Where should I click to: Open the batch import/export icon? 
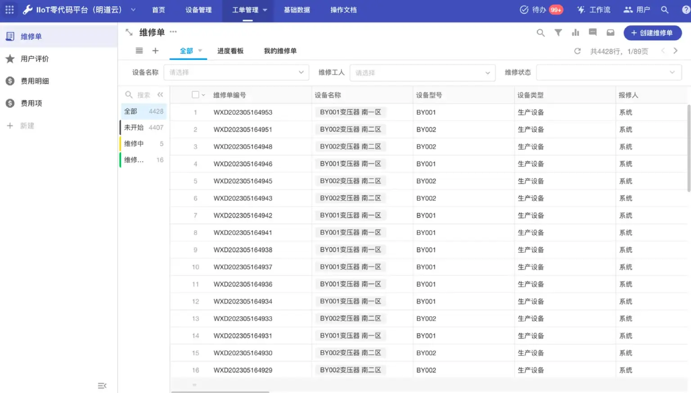coord(610,32)
